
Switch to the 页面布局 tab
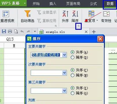[73, 4]
